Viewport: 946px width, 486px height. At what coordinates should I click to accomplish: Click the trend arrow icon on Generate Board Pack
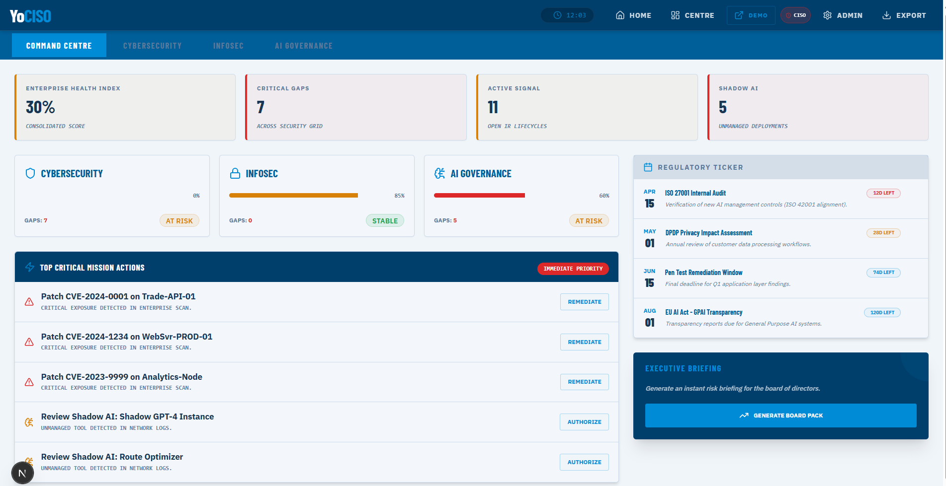coord(744,416)
